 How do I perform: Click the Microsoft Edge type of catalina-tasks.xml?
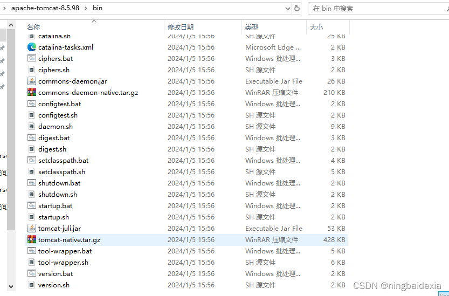[x=273, y=47]
